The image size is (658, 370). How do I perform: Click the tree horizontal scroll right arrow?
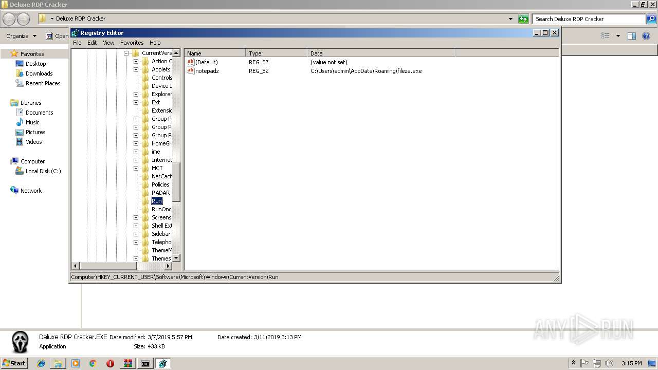pos(168,266)
